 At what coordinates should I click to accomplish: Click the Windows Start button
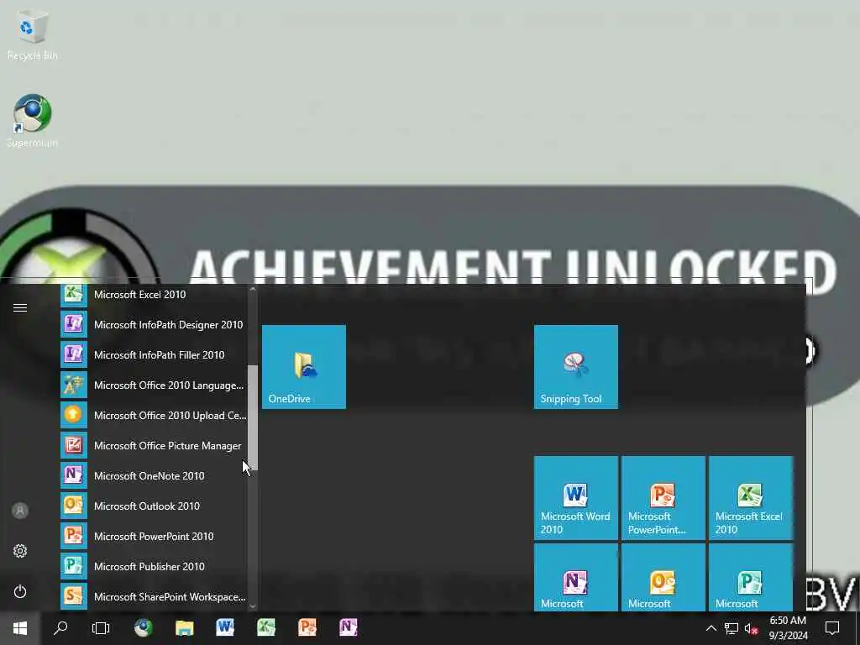tap(20, 628)
